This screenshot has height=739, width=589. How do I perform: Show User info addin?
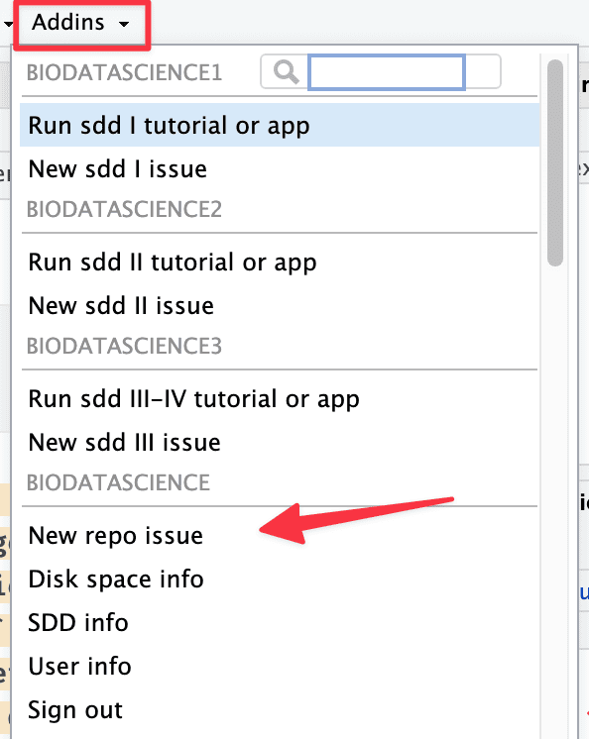[x=280, y=666]
